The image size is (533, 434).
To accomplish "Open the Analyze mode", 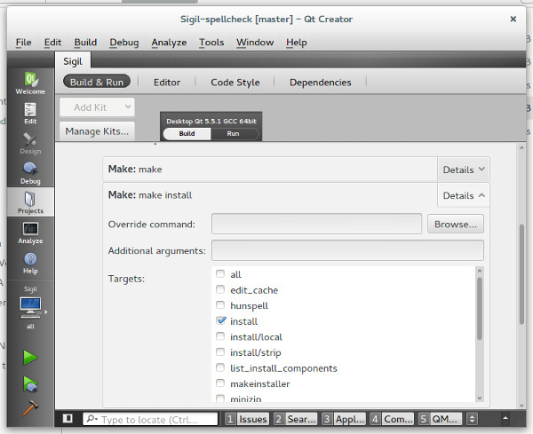I will click(30, 233).
